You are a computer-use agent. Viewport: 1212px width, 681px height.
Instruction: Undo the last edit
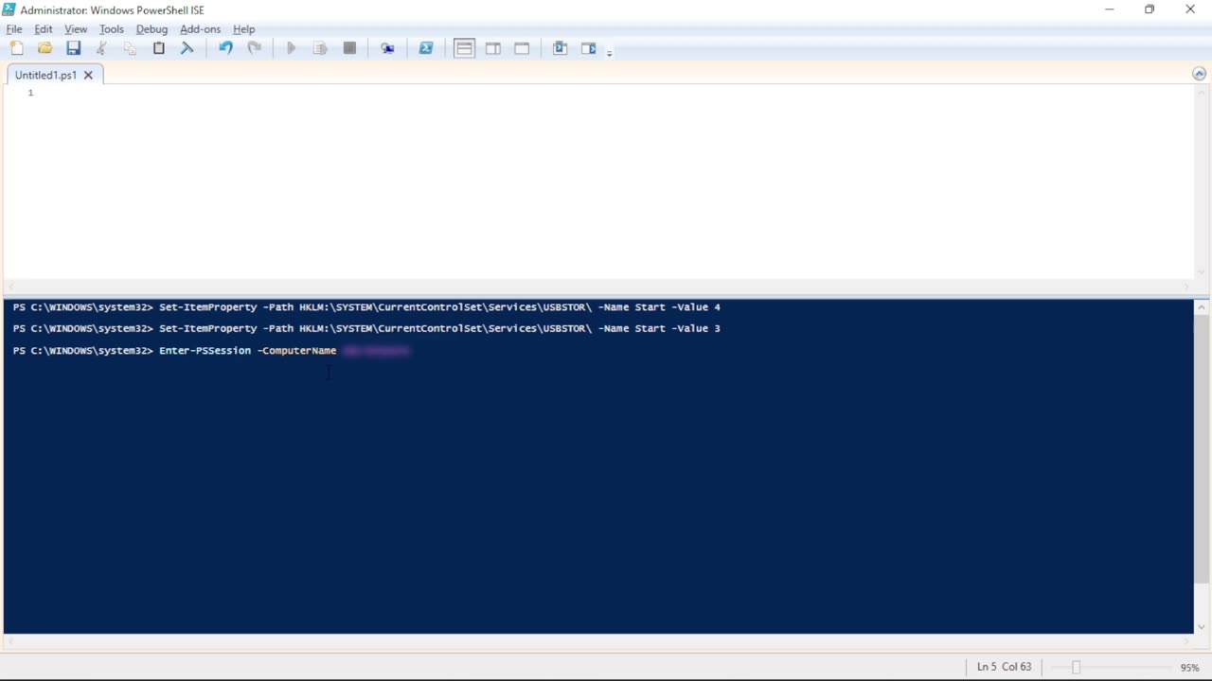pos(225,48)
